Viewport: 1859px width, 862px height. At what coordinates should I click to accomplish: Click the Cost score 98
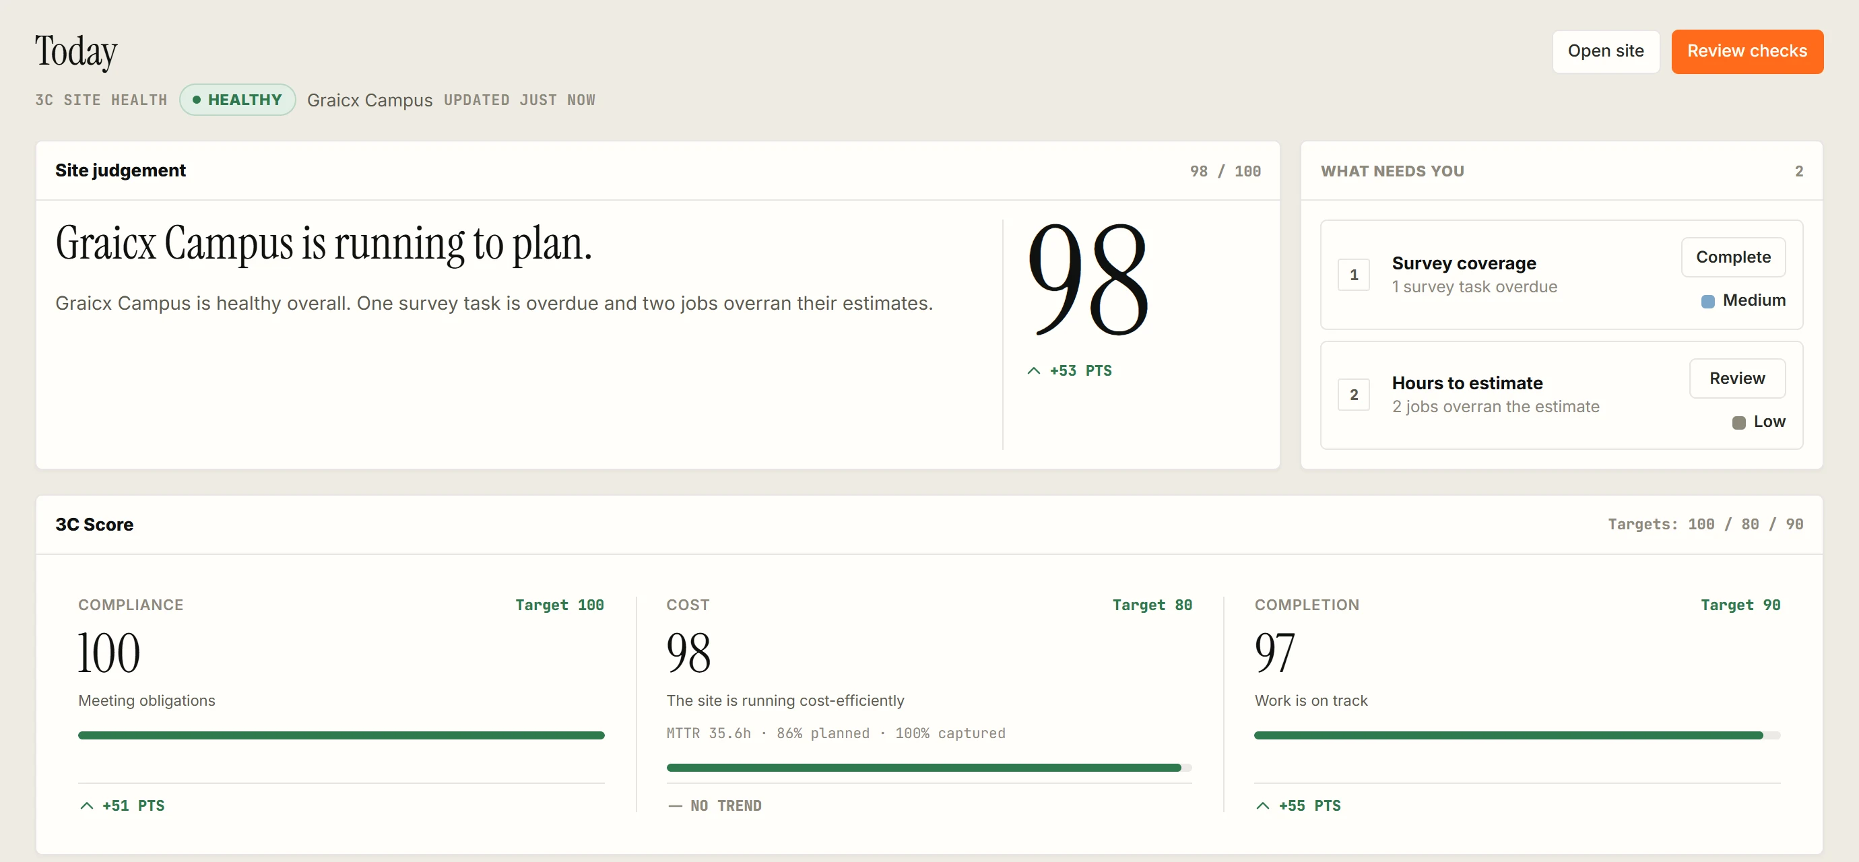coord(688,653)
